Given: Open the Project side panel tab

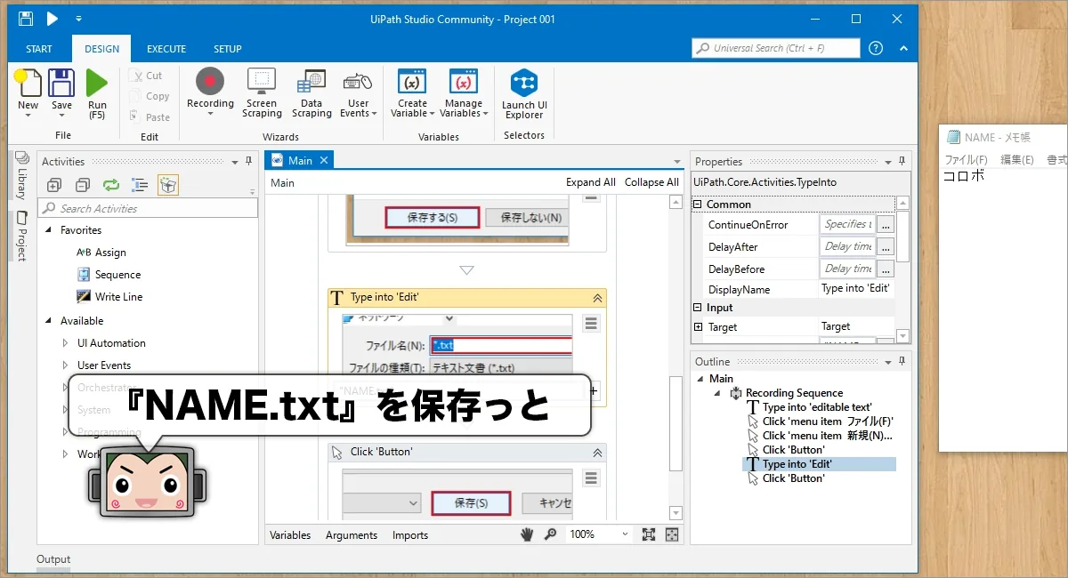Looking at the screenshot, I should pyautogui.click(x=21, y=236).
